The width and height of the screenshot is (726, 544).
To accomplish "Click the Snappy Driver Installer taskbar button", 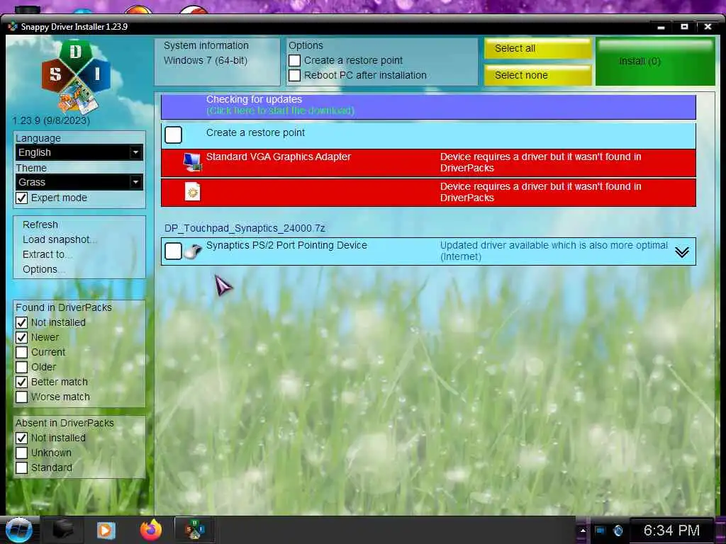I will pyautogui.click(x=194, y=530).
